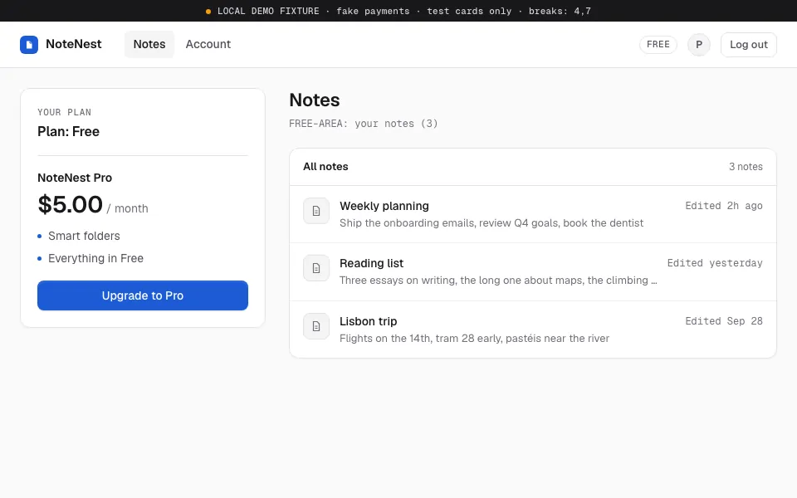Click 'FREE-AREA: your notes (3)' label
This screenshot has height=498, width=797.
[x=364, y=124]
